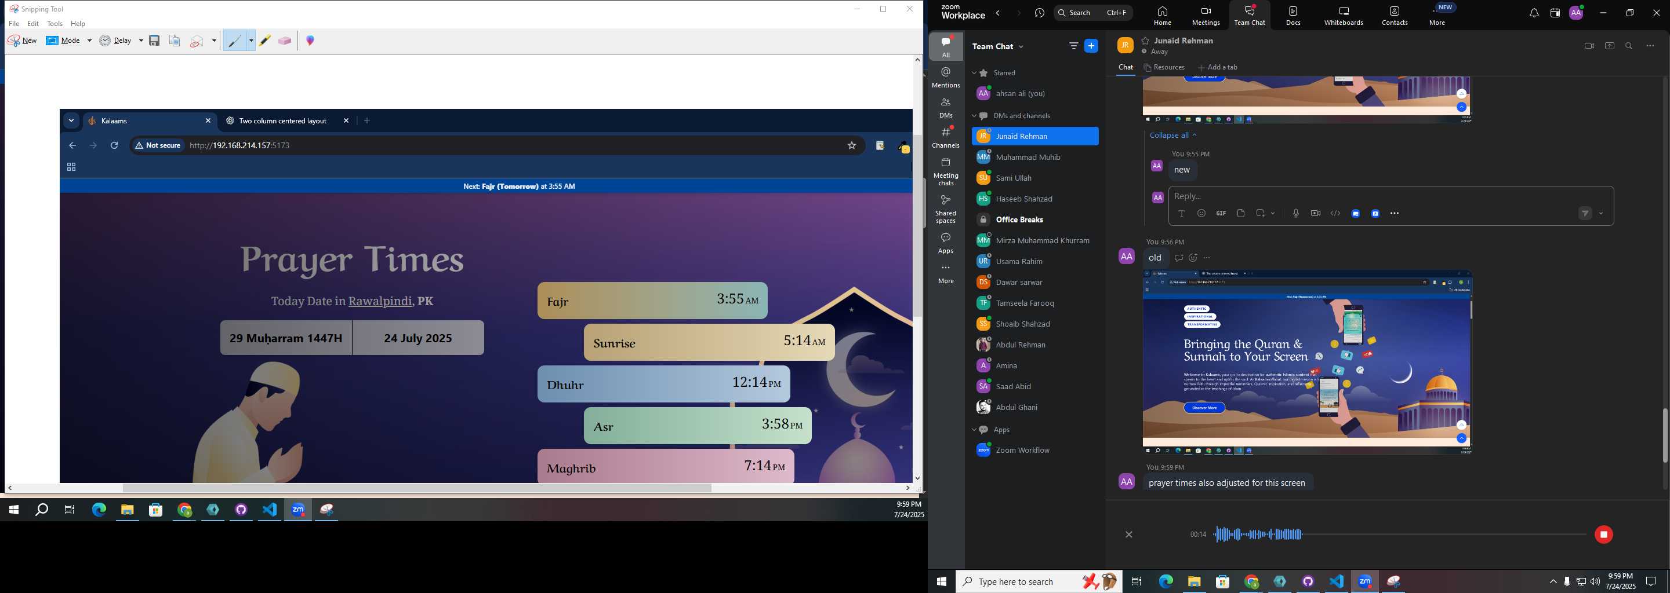Viewport: 1670px width, 593px height.
Task: Open Channels in the Zoom sidebar
Action: pyautogui.click(x=946, y=137)
